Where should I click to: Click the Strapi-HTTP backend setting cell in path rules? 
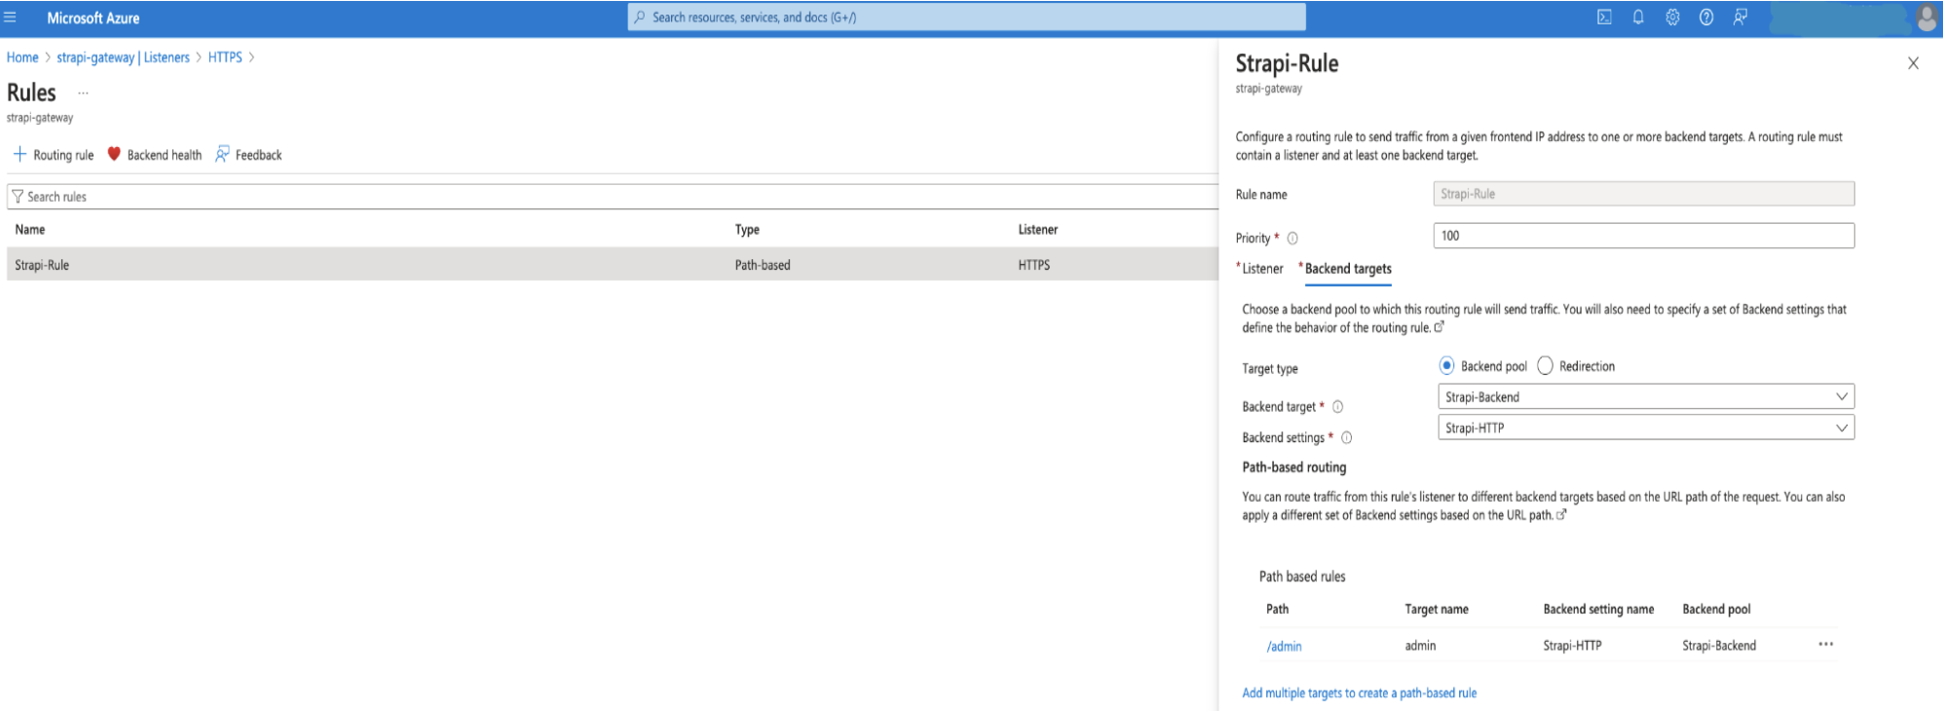pos(1573,646)
